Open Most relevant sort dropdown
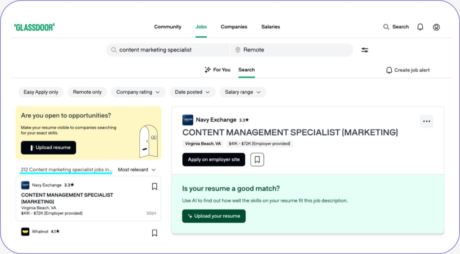 137,170
